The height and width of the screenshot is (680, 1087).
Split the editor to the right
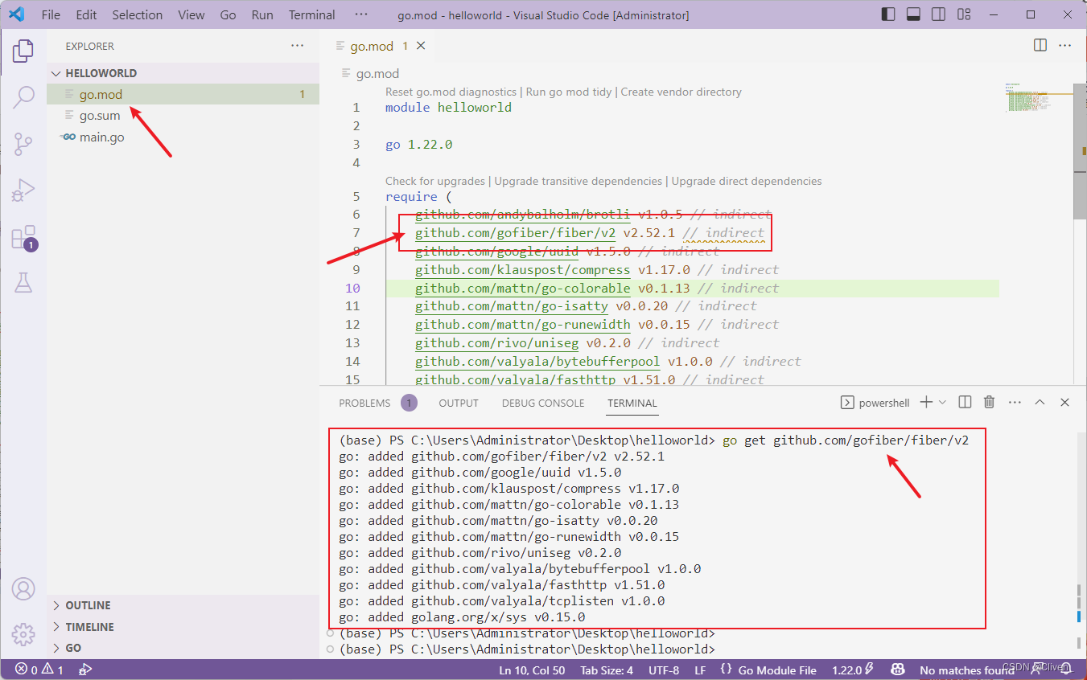pos(1040,46)
